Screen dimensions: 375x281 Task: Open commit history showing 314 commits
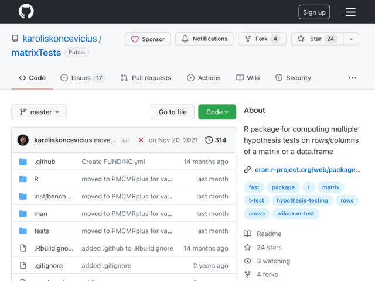216,140
